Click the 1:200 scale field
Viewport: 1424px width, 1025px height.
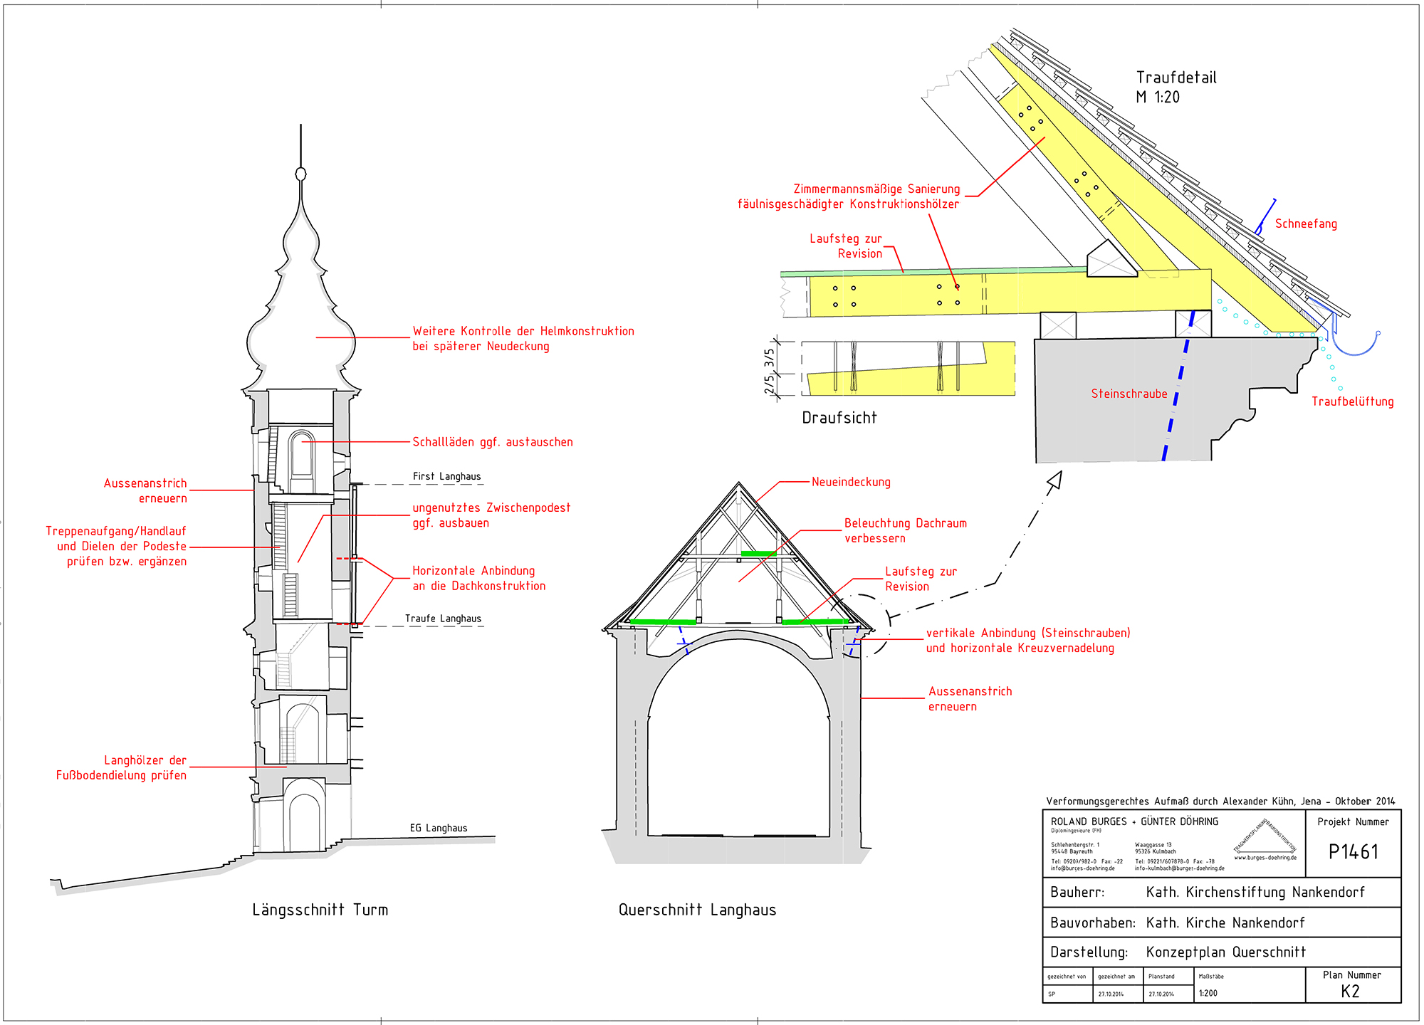pyautogui.click(x=1208, y=993)
